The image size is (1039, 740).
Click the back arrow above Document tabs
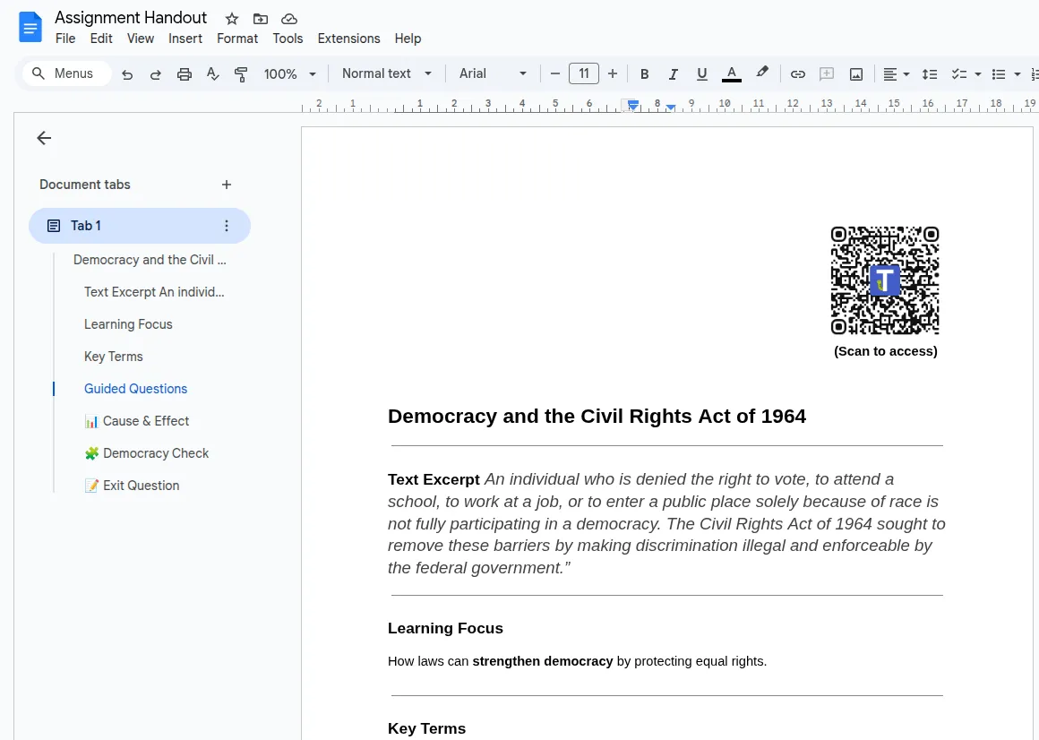[x=44, y=138]
